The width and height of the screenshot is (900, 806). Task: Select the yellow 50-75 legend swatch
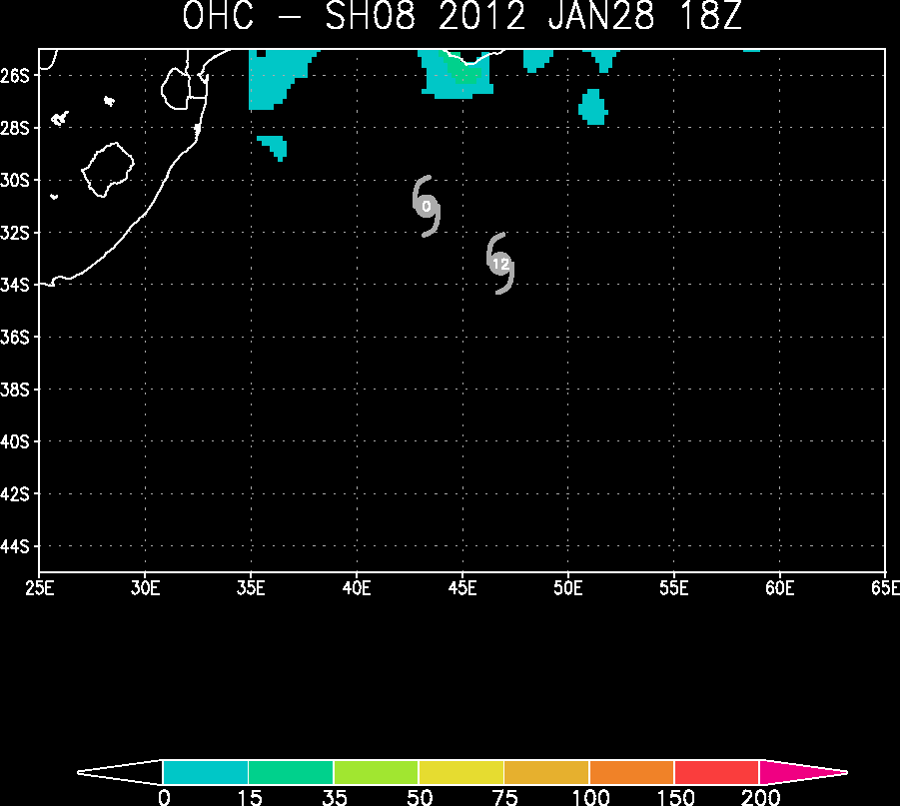[460, 772]
